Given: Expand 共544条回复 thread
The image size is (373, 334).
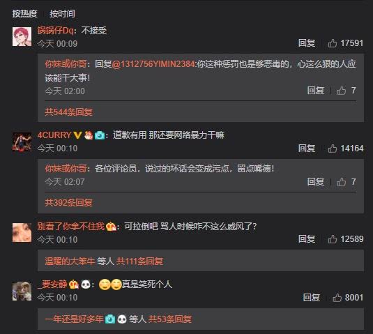Looking at the screenshot, I should (x=69, y=112).
